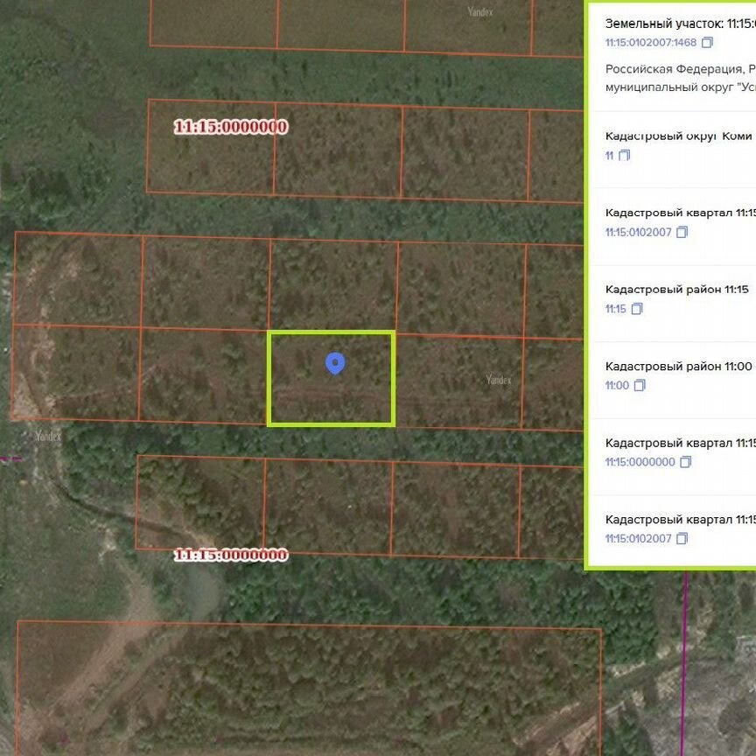Open cadastral district link 11
Image resolution: width=756 pixels, height=756 pixels.
[609, 156]
